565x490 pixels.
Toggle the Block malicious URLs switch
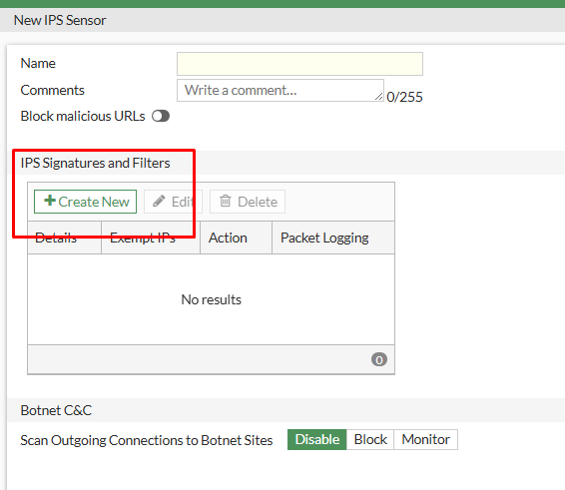[161, 116]
